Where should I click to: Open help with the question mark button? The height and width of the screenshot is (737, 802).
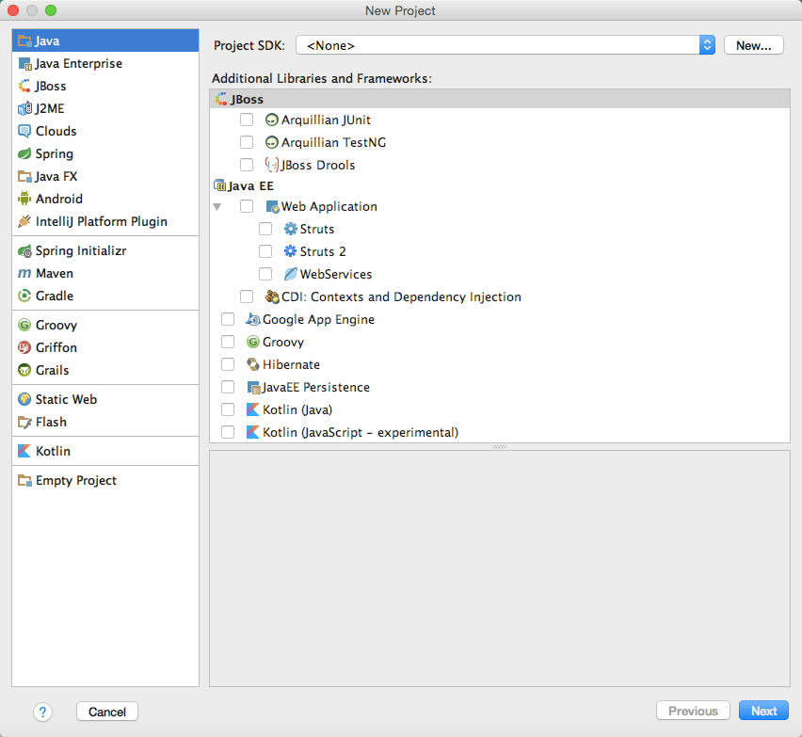43,712
